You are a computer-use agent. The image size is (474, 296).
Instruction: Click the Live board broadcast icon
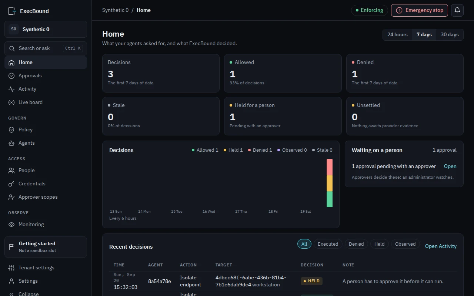click(11, 102)
